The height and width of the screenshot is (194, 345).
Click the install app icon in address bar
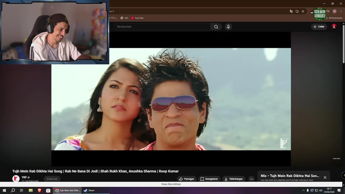pos(297,11)
